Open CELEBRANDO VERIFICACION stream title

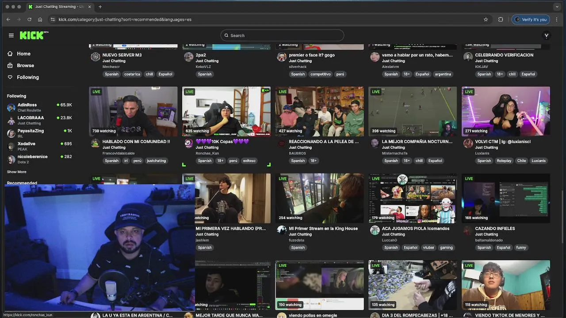click(504, 55)
